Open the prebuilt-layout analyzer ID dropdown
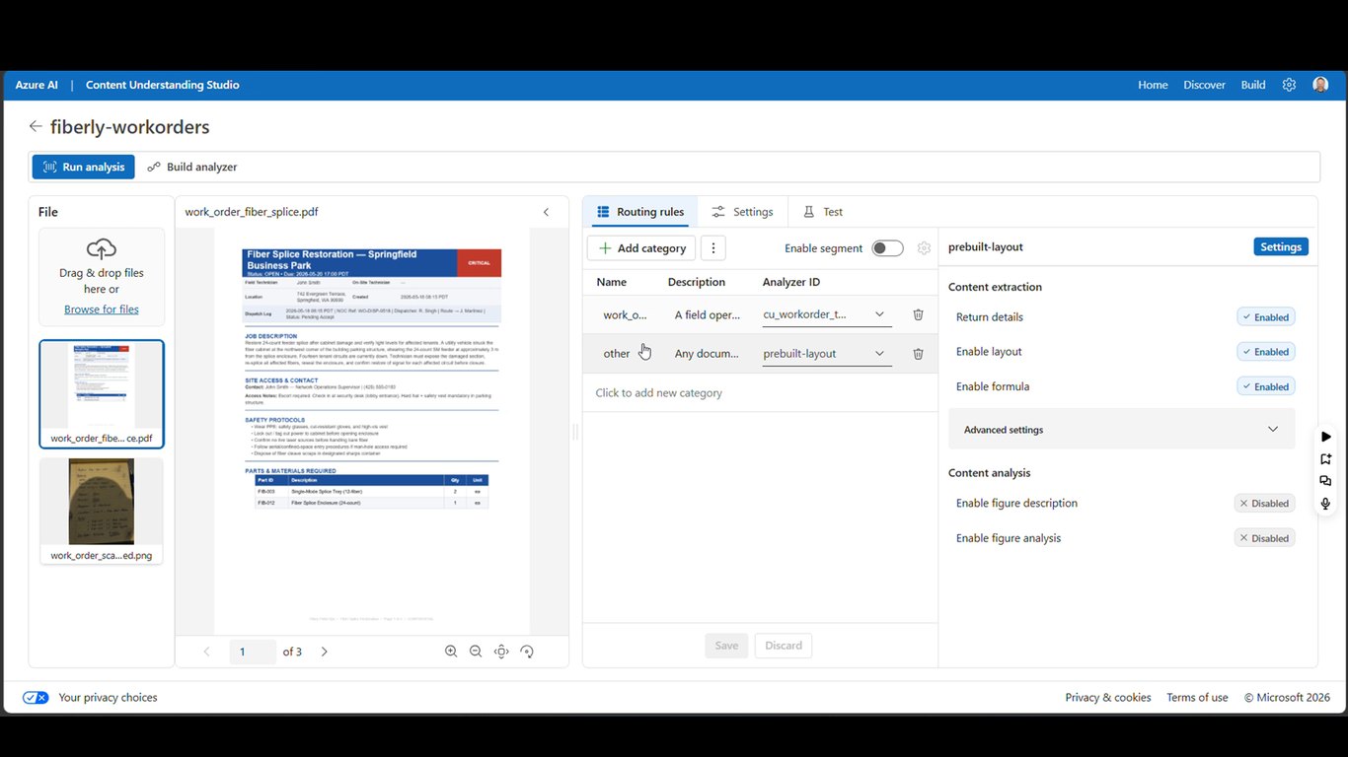1348x757 pixels. click(x=827, y=354)
